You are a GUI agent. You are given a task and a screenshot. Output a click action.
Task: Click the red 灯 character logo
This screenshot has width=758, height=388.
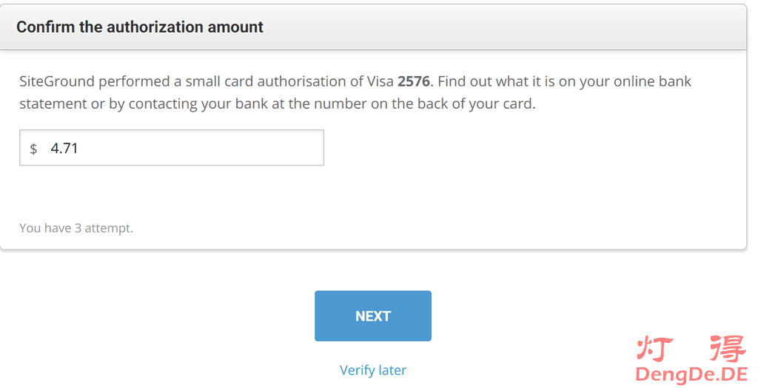(655, 348)
